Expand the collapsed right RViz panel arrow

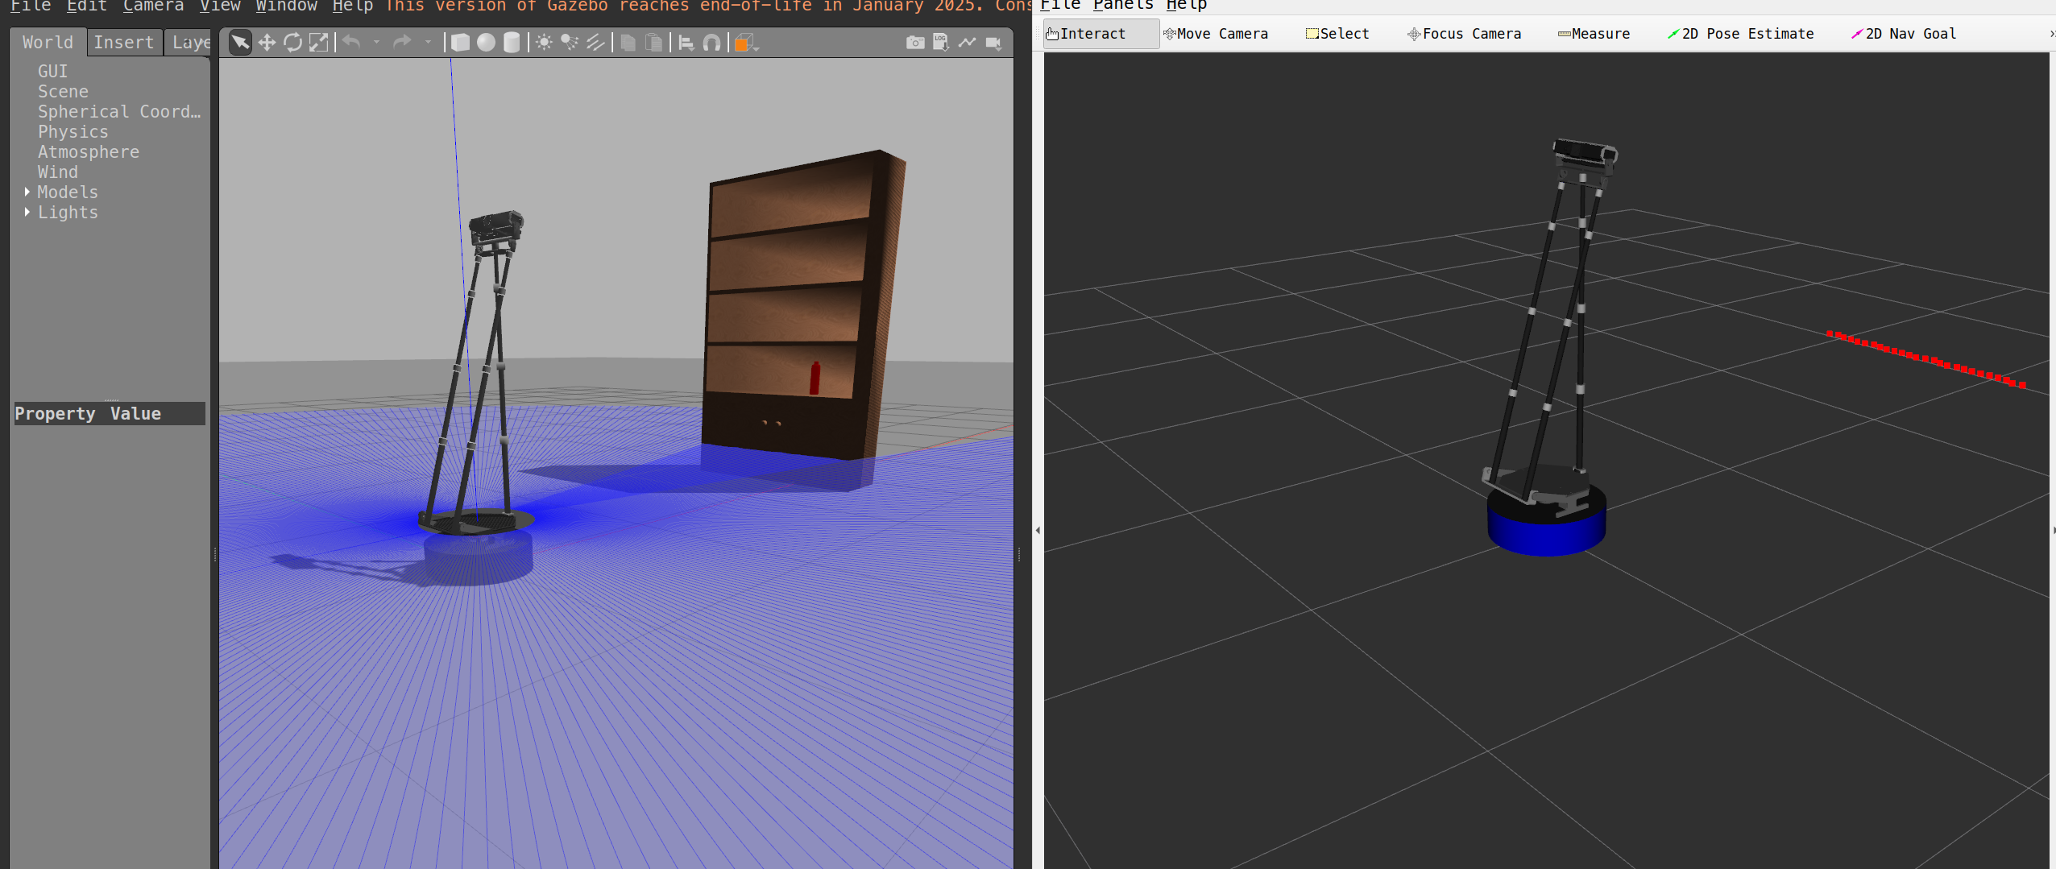click(2054, 530)
